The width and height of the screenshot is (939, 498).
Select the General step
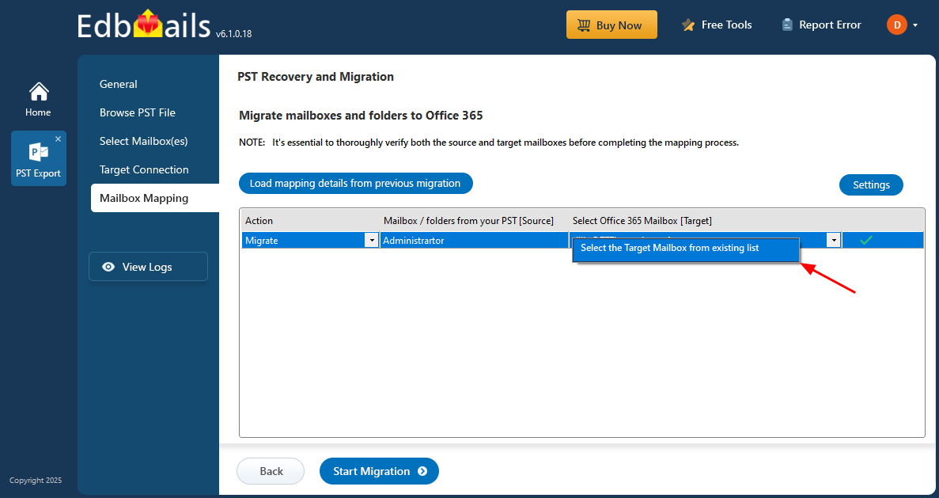click(x=119, y=84)
